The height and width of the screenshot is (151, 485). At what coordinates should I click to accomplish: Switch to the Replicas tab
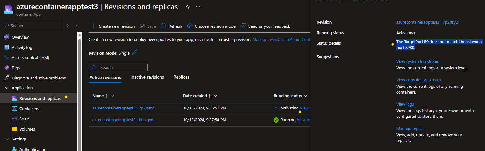[x=181, y=77]
